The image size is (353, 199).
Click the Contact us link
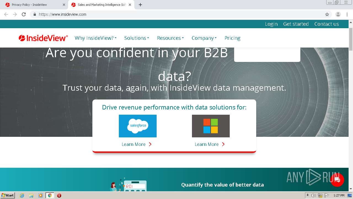pos(327,24)
